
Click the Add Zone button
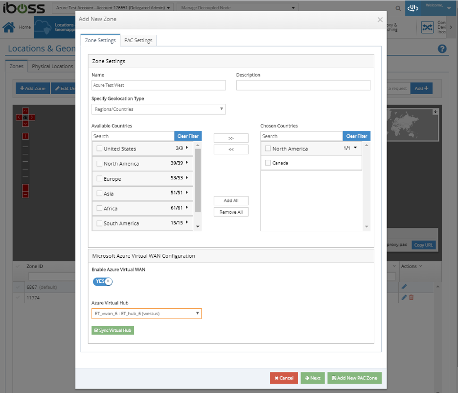(33, 88)
